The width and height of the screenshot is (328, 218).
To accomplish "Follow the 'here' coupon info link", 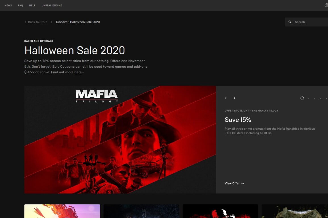I will point(78,72).
